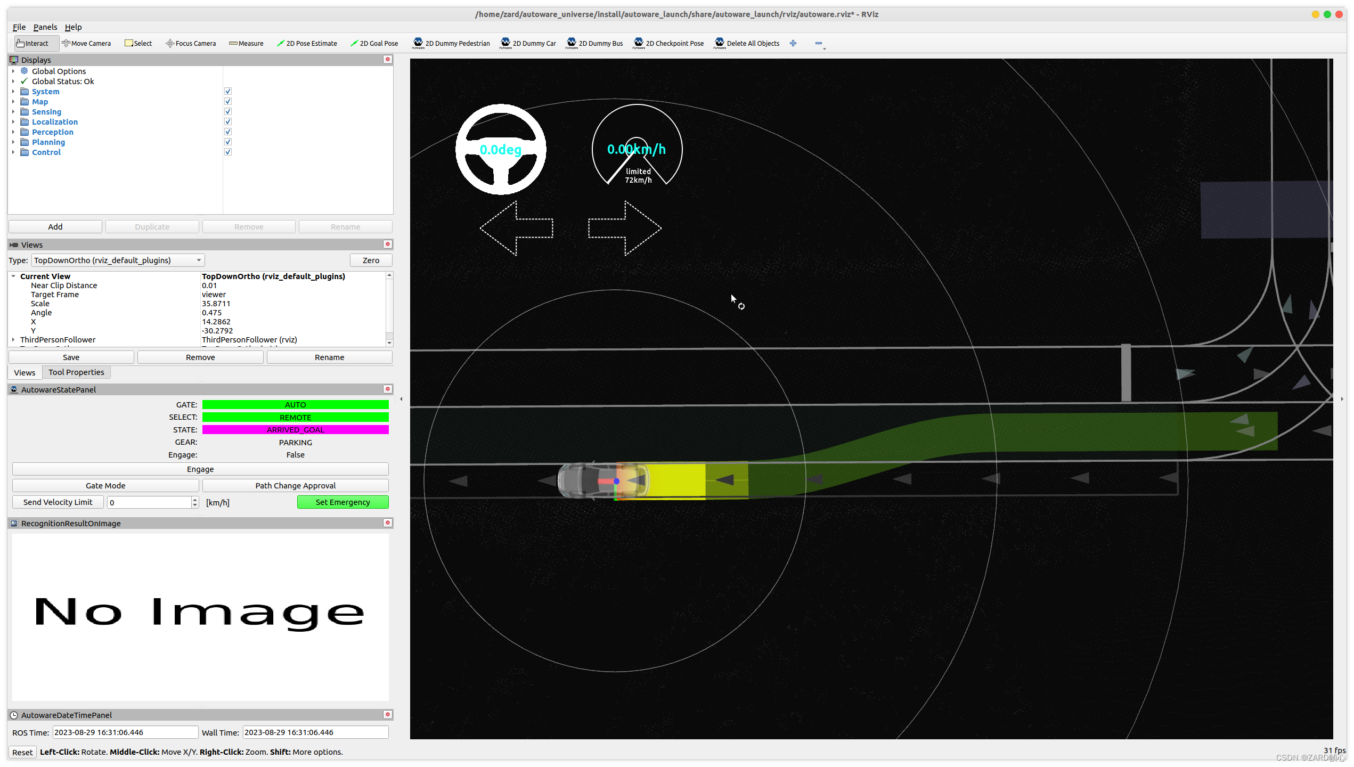Activate the 2D Dummy Car tool
1354x767 pixels.
(528, 43)
